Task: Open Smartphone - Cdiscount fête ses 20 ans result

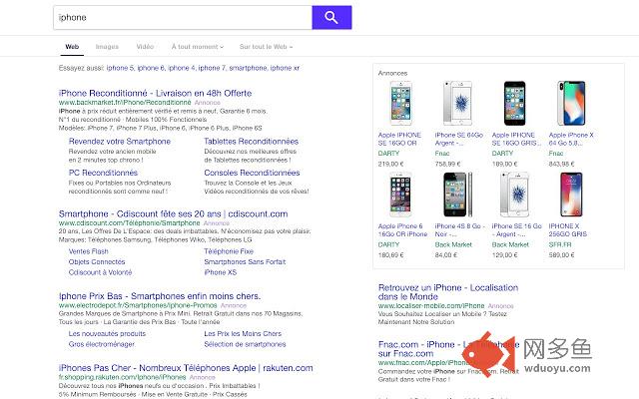Action: [x=173, y=214]
